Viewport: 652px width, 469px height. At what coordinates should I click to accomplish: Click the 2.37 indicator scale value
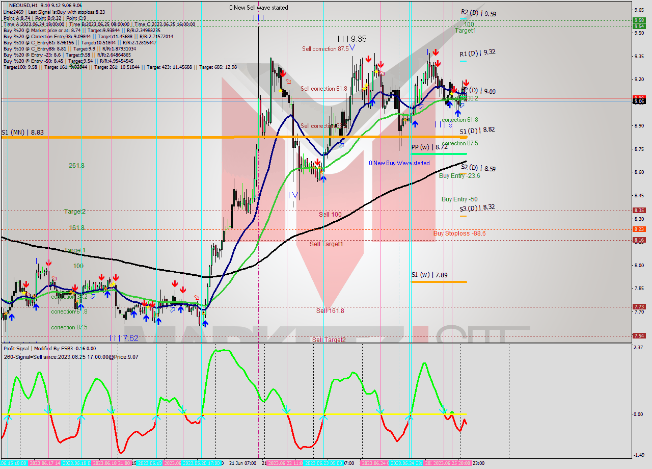point(639,348)
